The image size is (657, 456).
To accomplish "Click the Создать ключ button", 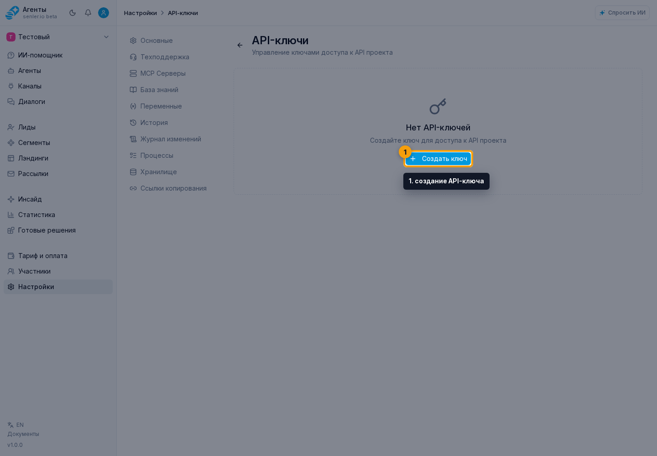I will coord(438,159).
